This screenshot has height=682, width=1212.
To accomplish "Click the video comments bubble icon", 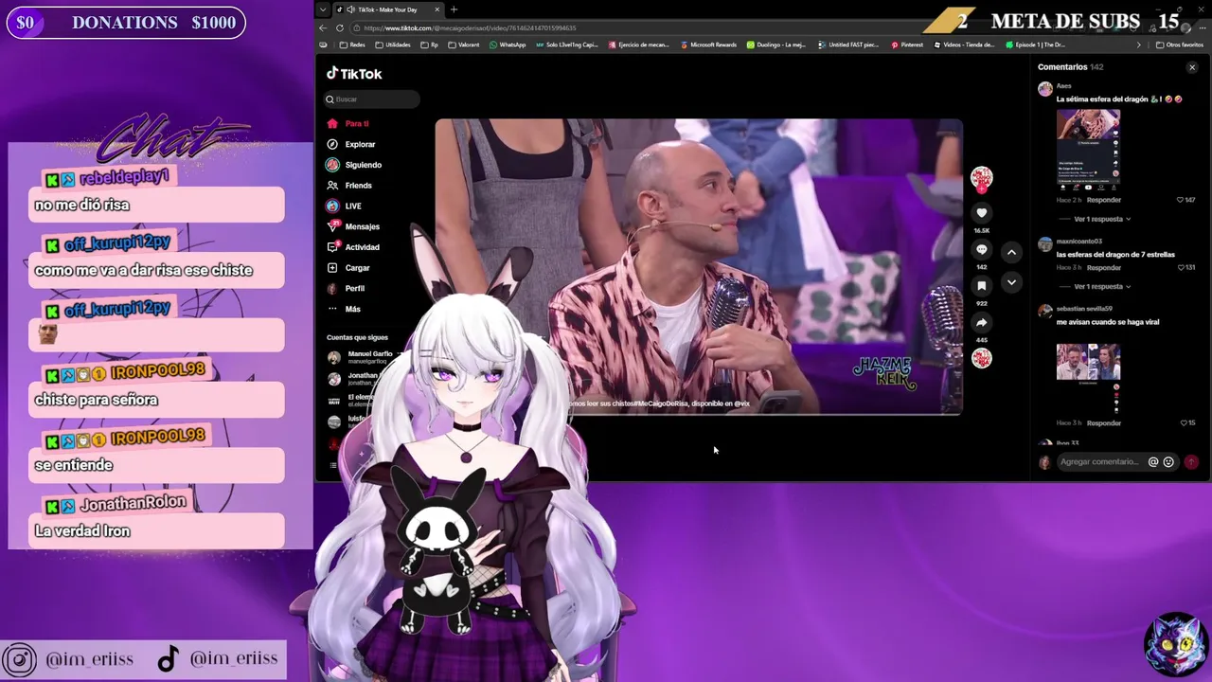I will pos(982,249).
